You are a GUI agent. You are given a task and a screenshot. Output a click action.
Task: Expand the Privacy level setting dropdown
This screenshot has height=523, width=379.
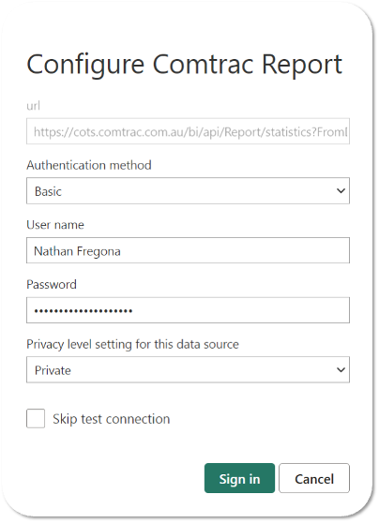coord(188,369)
